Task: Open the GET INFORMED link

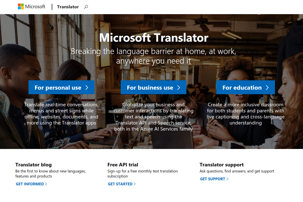Action: point(29,184)
